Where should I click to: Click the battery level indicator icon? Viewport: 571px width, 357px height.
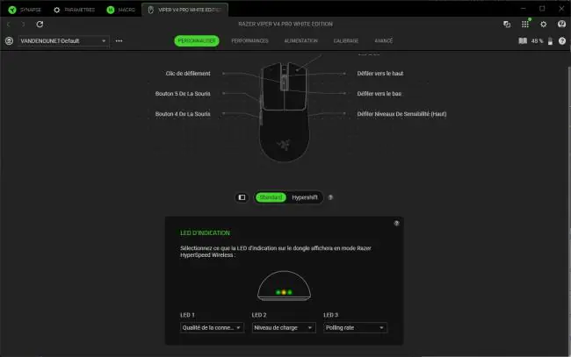tap(550, 41)
